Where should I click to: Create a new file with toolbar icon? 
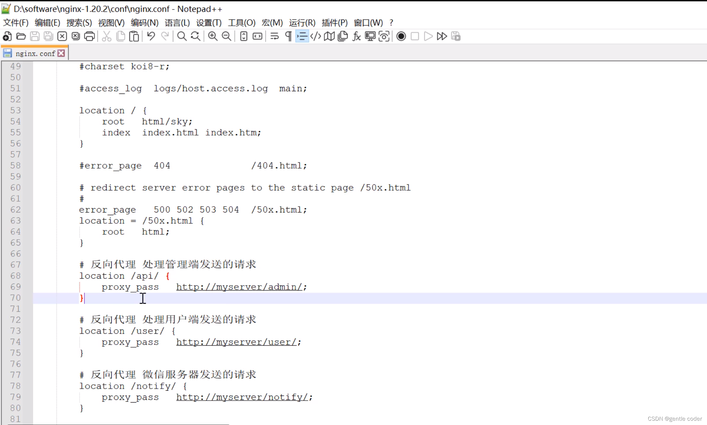pyautogui.click(x=7, y=36)
